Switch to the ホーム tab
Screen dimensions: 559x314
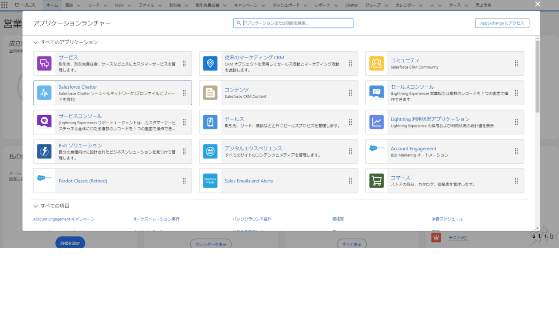click(52, 5)
